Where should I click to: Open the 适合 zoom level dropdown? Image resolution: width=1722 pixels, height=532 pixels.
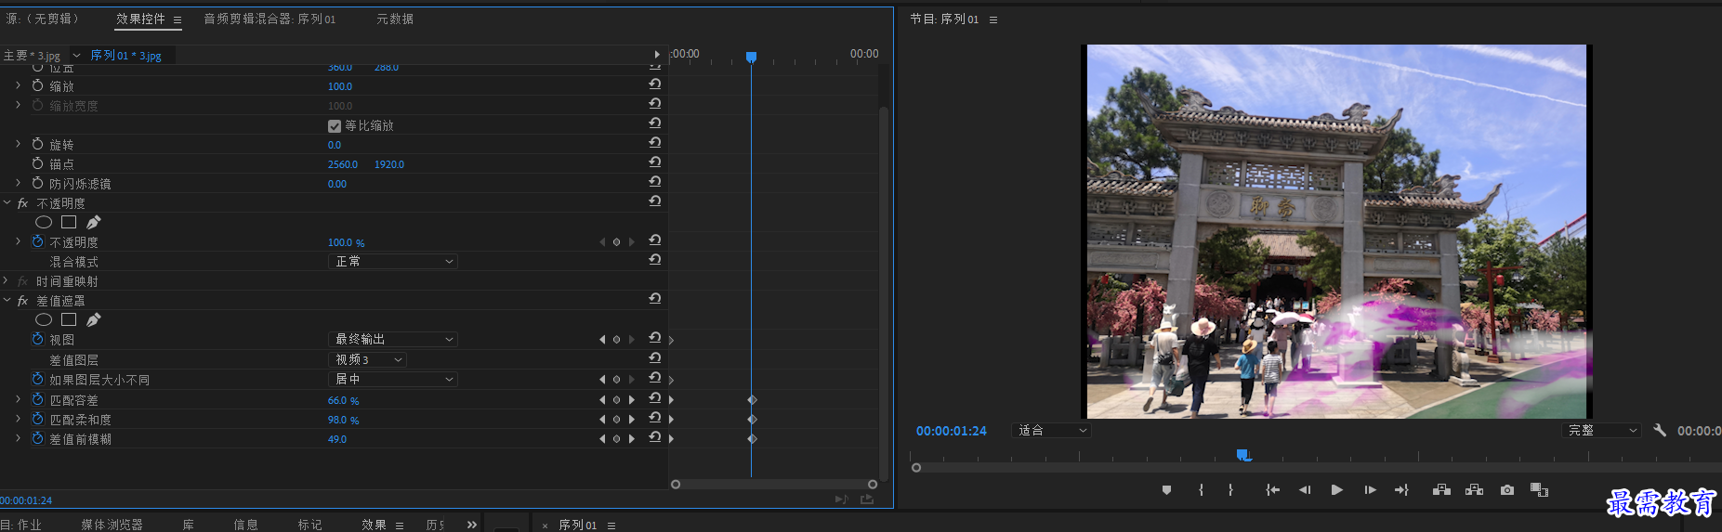(x=1051, y=431)
